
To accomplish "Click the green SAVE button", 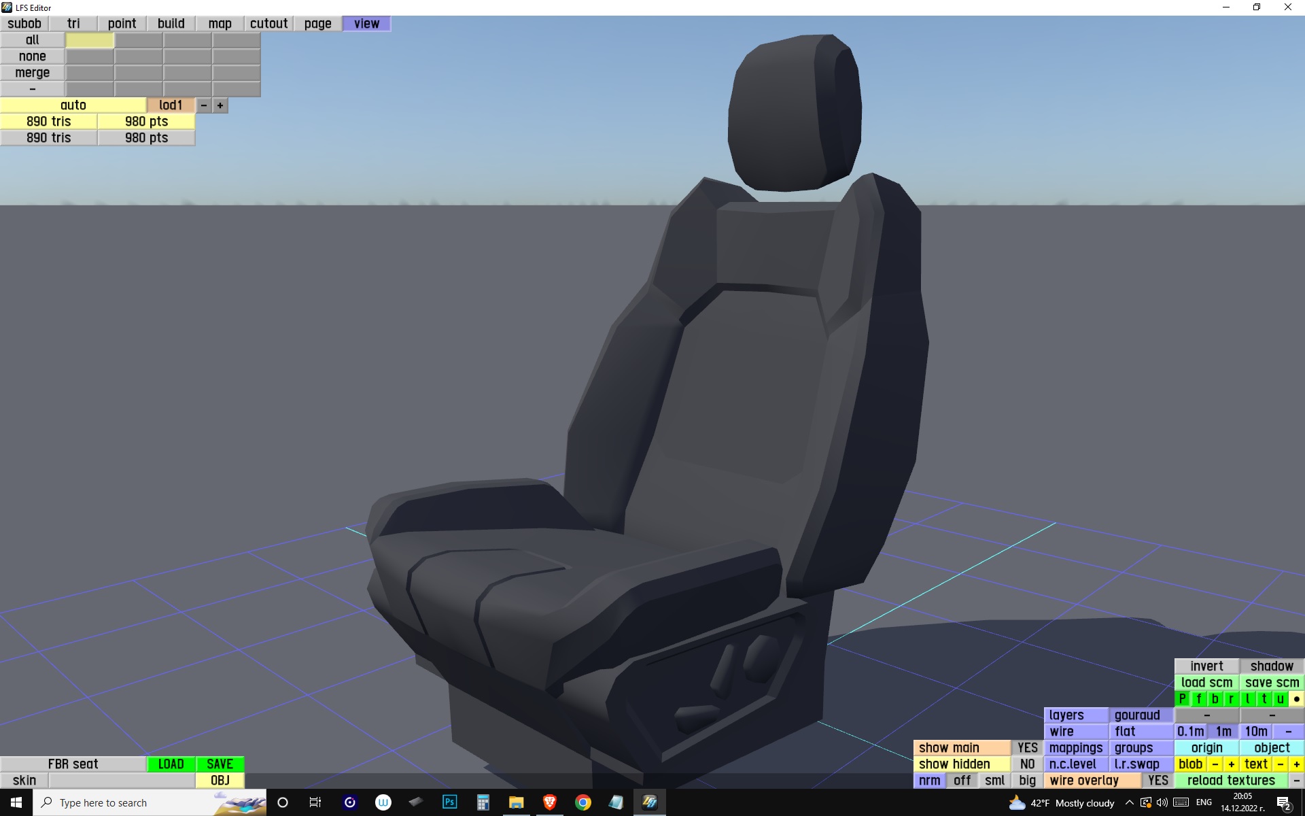I will point(220,764).
